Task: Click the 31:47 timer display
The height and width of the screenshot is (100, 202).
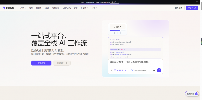Action: click(118, 27)
